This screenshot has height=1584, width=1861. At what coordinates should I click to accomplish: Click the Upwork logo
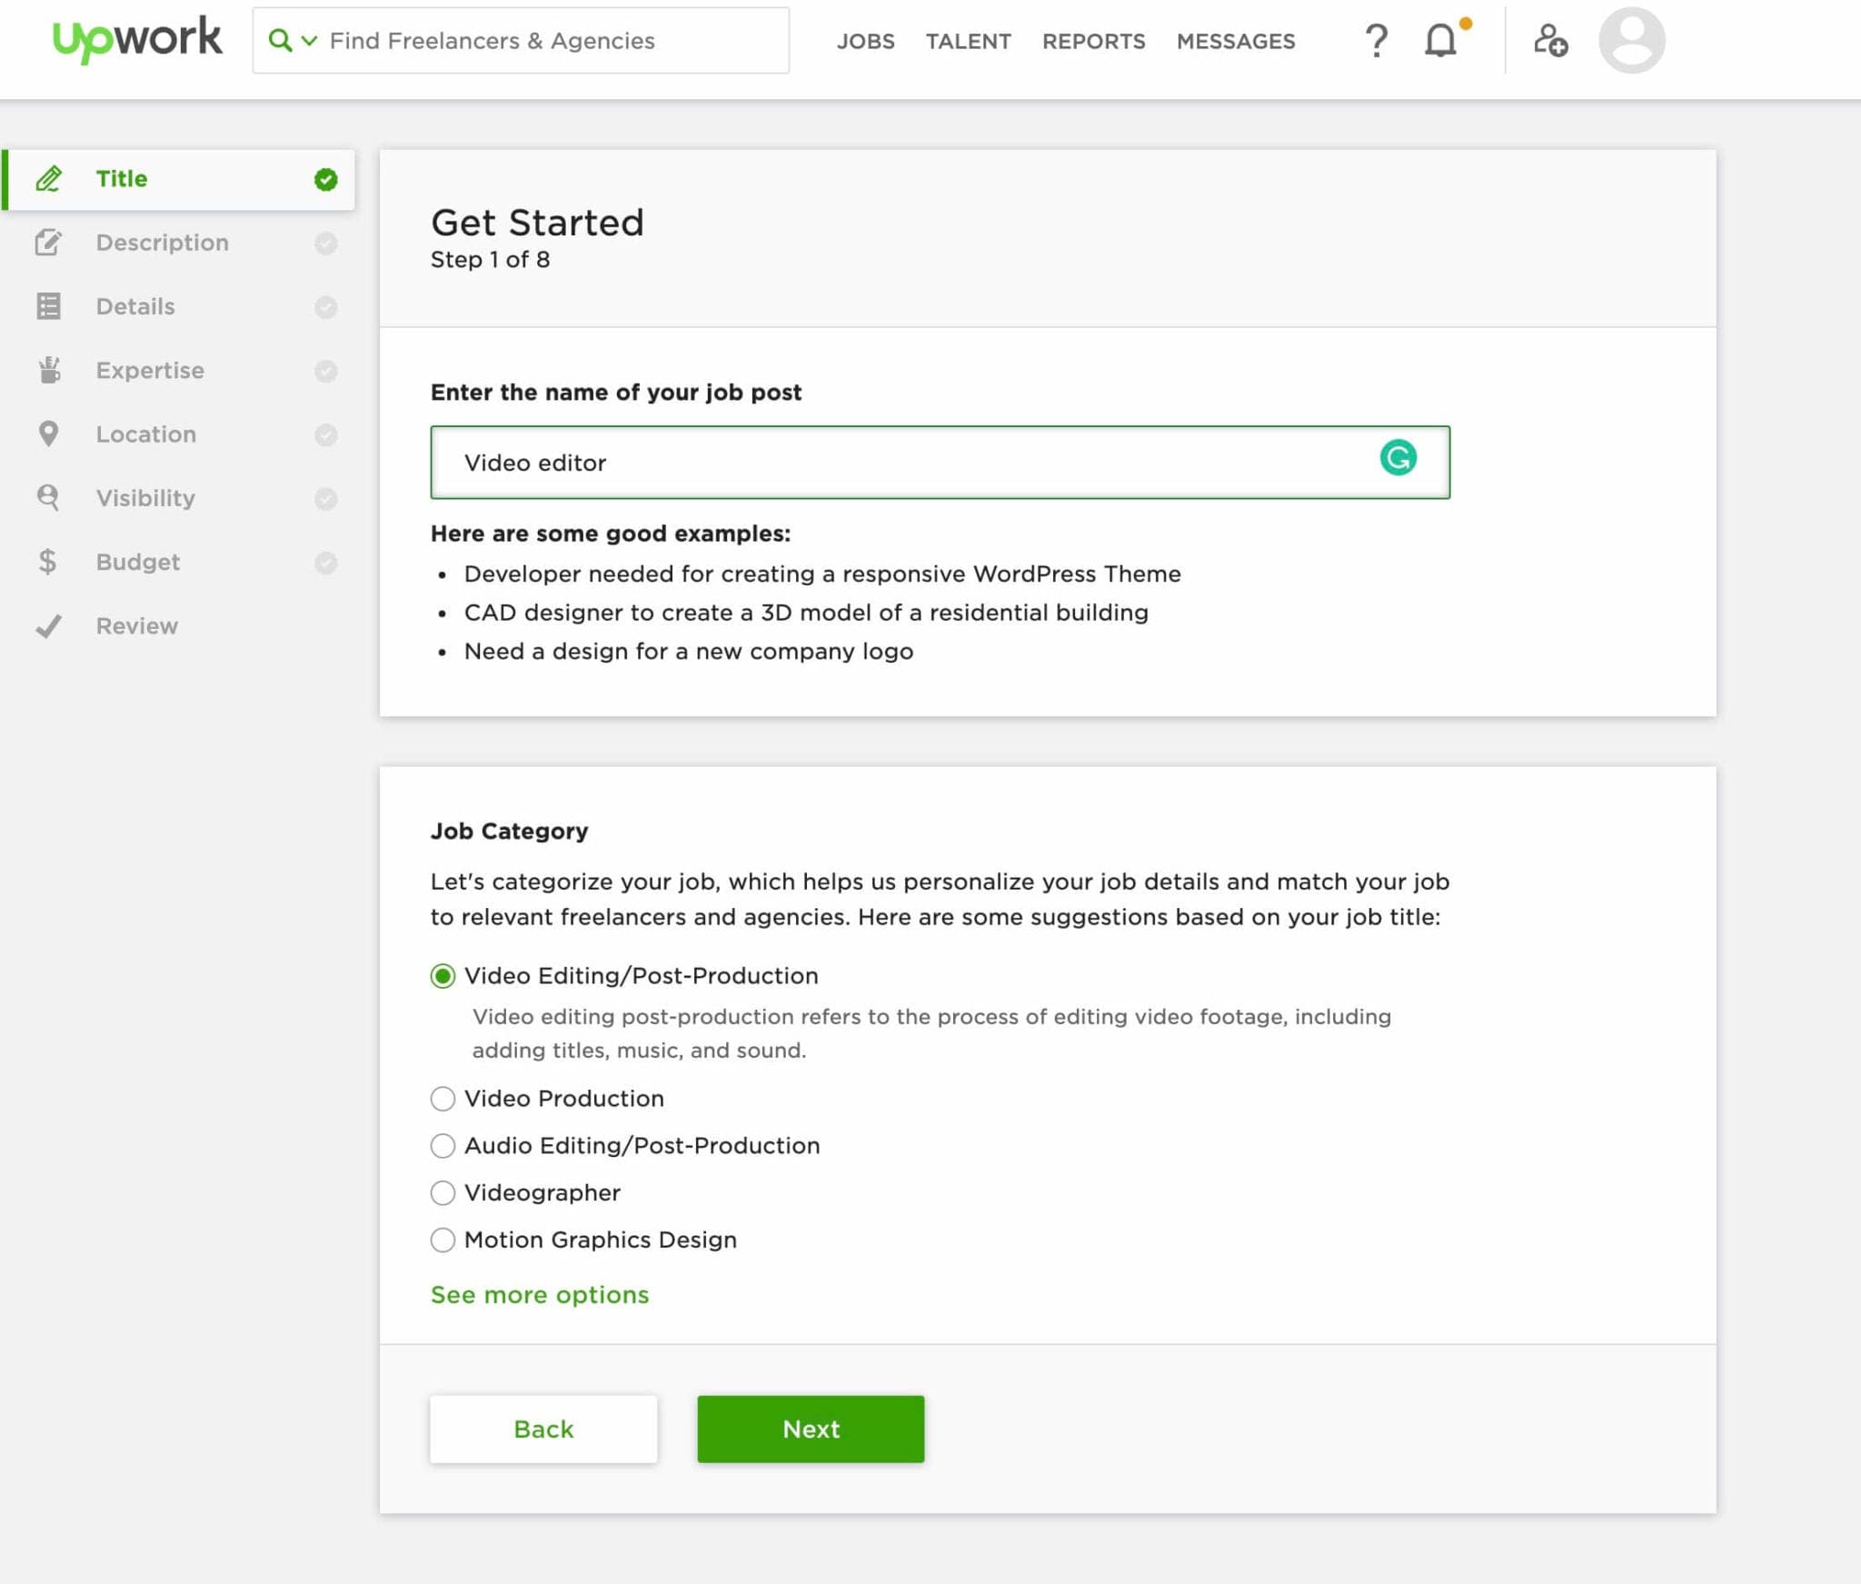tap(136, 40)
